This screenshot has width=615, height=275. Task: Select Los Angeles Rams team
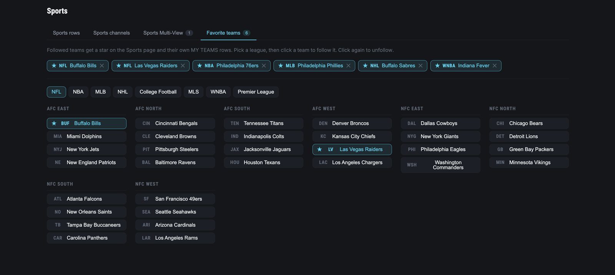pos(175,238)
